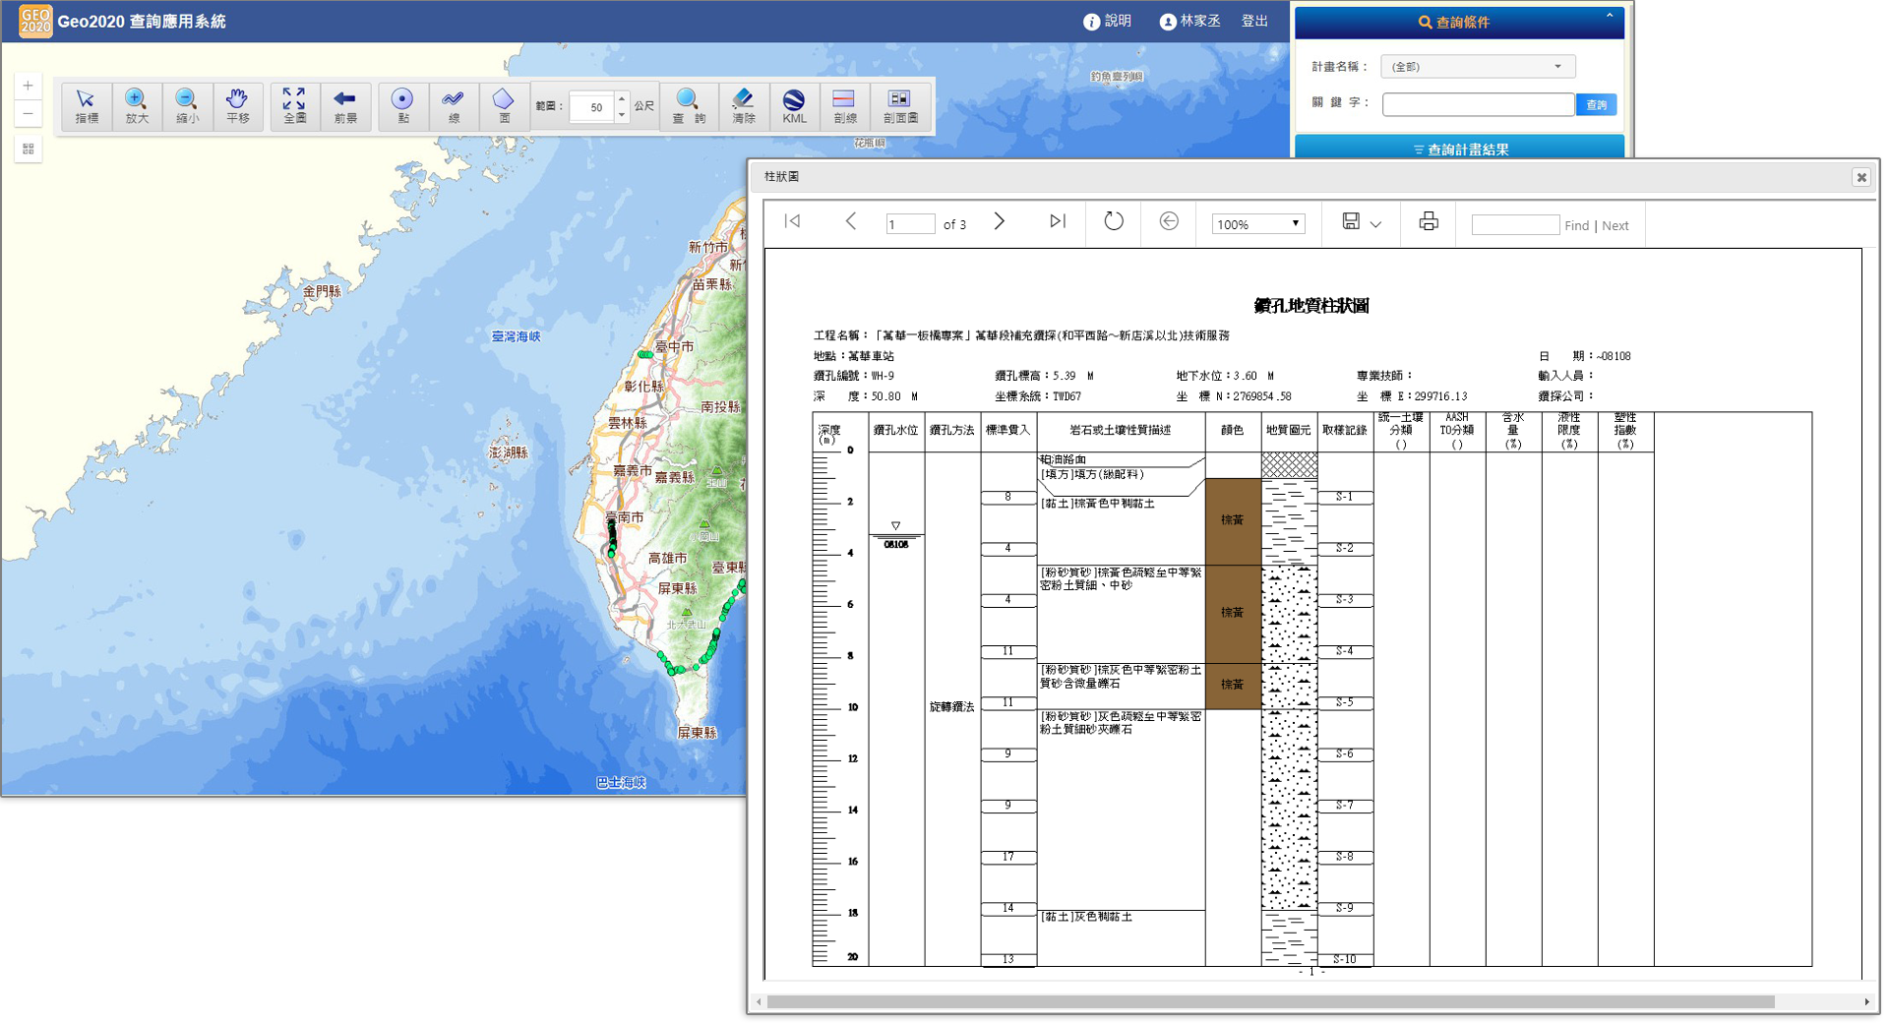The width and height of the screenshot is (1889, 1023).
Task: Open user account 林家丞
Action: coord(1189,21)
